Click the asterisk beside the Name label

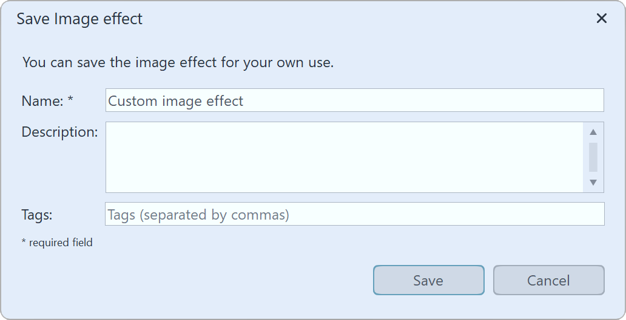(x=70, y=100)
